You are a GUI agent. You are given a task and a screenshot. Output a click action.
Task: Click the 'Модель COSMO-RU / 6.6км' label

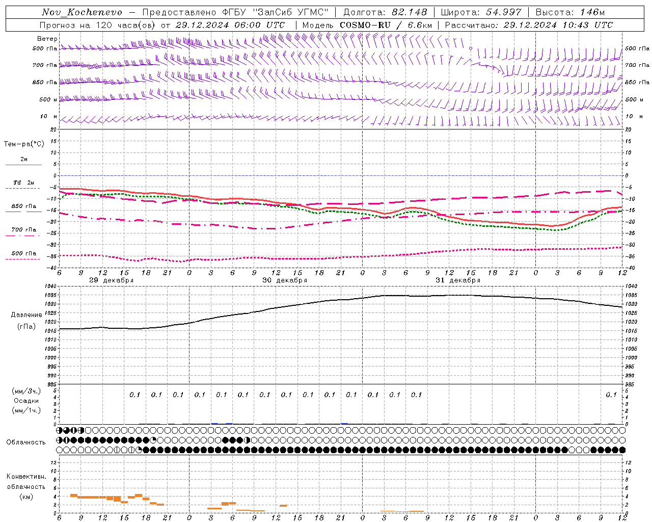[x=367, y=25]
